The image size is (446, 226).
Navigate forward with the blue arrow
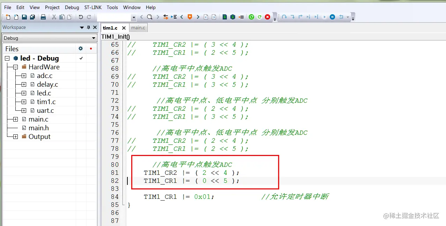214,17
